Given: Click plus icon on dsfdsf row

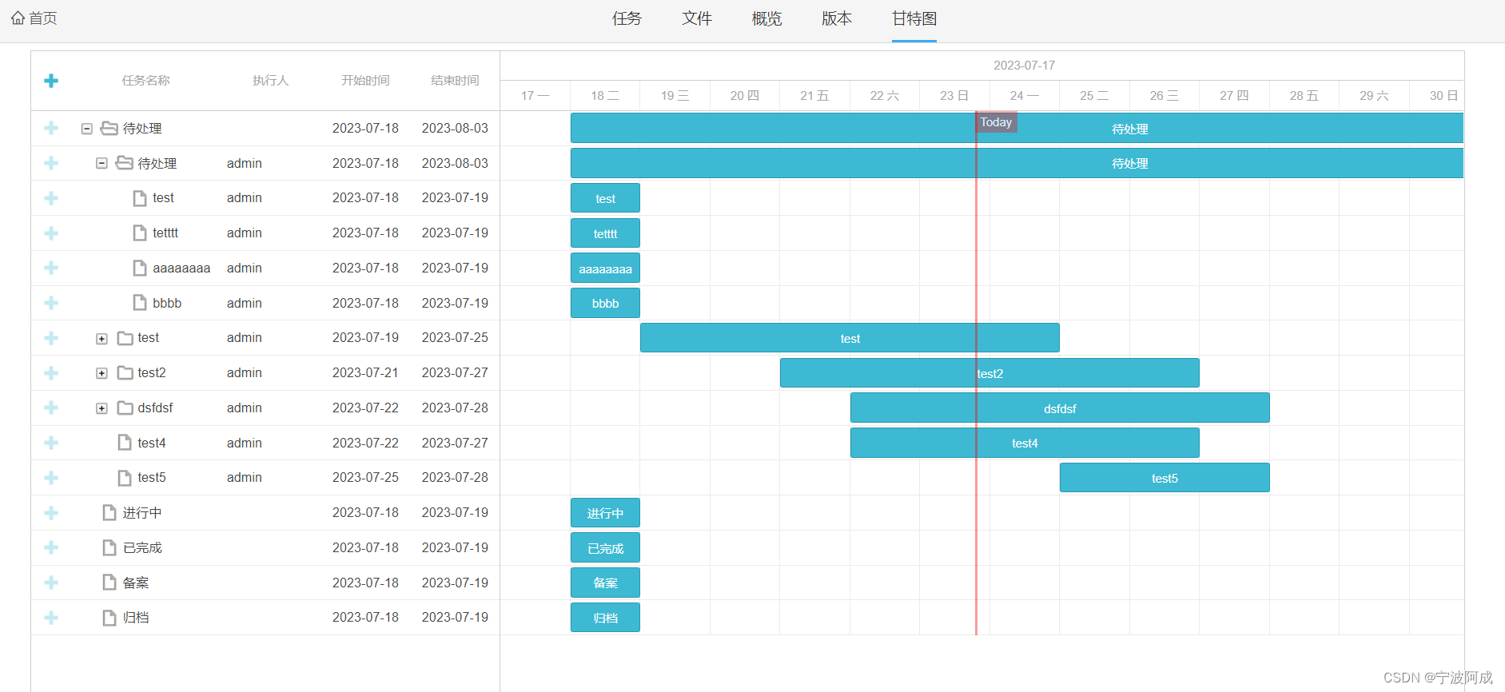Looking at the screenshot, I should pyautogui.click(x=51, y=408).
